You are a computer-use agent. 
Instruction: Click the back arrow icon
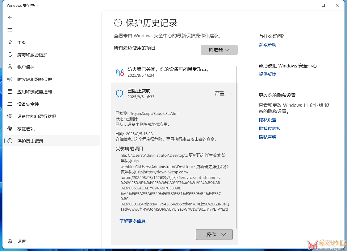coord(10,18)
